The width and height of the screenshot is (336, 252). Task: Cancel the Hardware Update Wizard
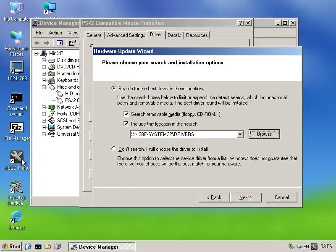[x=281, y=197]
